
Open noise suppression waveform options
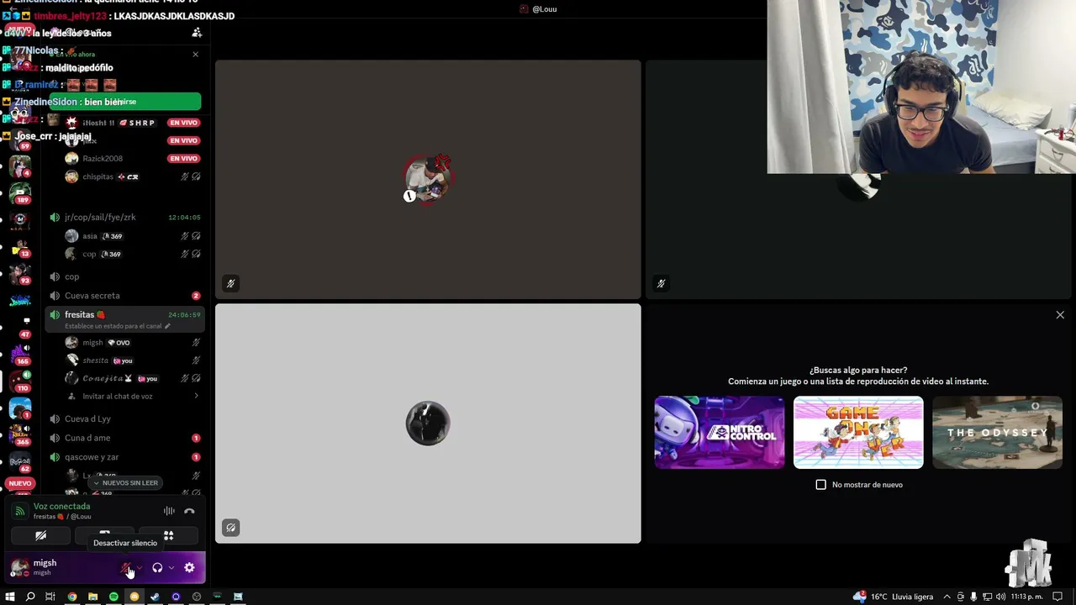[x=169, y=511]
